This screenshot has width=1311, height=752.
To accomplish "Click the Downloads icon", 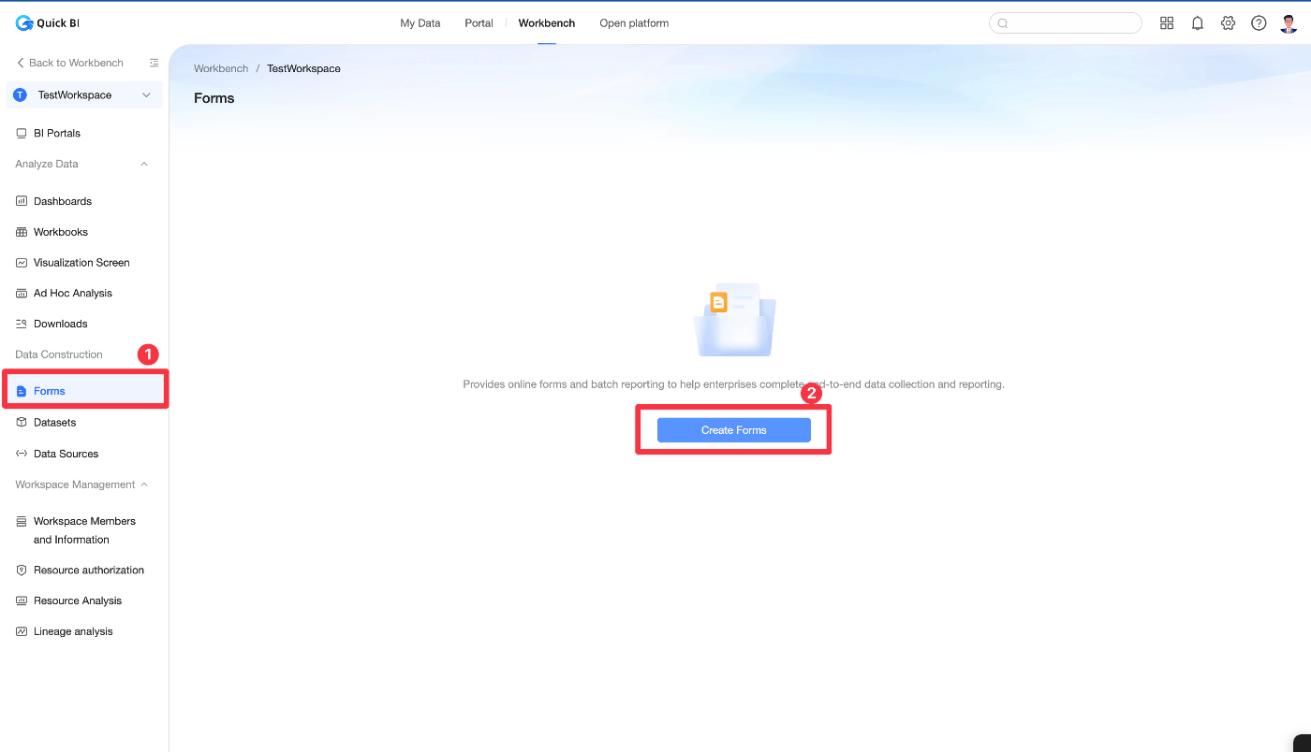I will tap(22, 324).
